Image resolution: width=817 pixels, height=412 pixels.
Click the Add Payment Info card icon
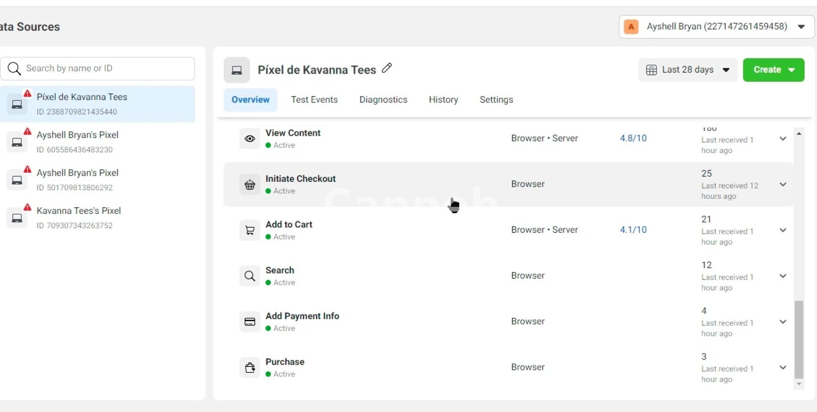pyautogui.click(x=250, y=322)
